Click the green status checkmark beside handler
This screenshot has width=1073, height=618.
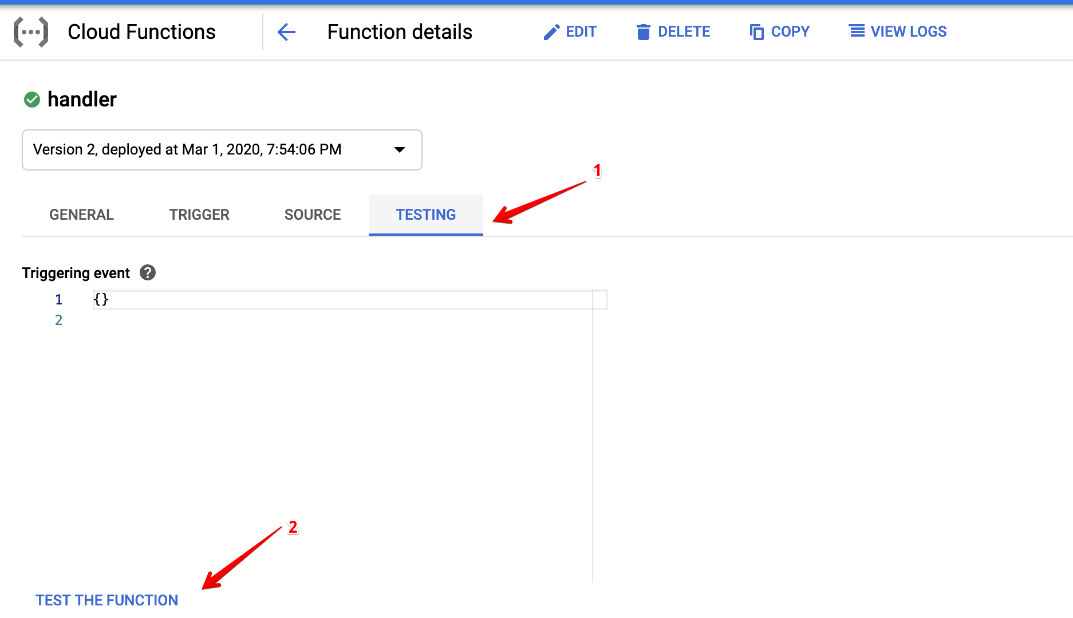click(x=32, y=100)
